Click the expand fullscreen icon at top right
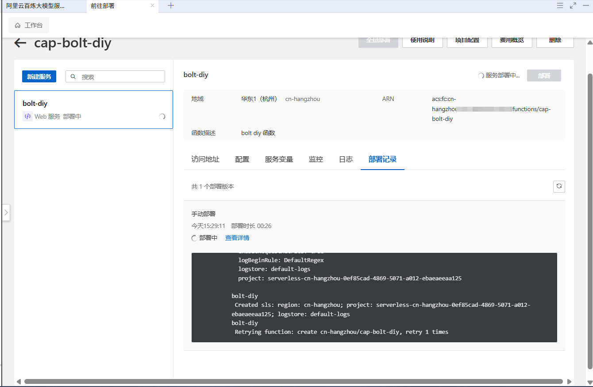This screenshot has height=387, width=593. [x=573, y=6]
